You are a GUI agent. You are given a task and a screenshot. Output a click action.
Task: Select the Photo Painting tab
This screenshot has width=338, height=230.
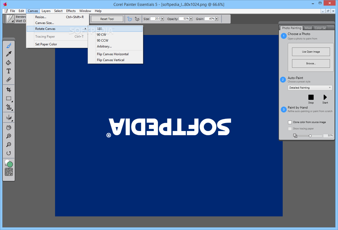click(292, 28)
